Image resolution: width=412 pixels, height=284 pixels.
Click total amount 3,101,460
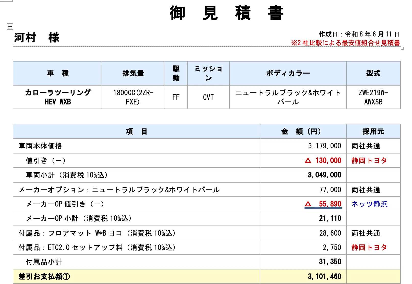point(324,277)
